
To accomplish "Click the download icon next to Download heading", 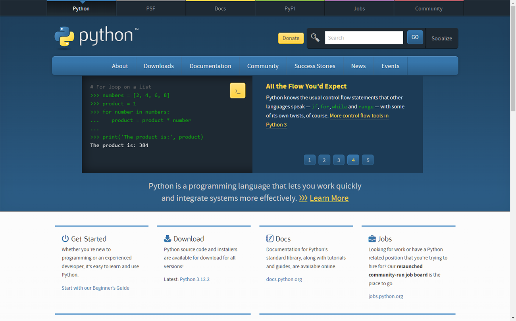I will tap(167, 238).
